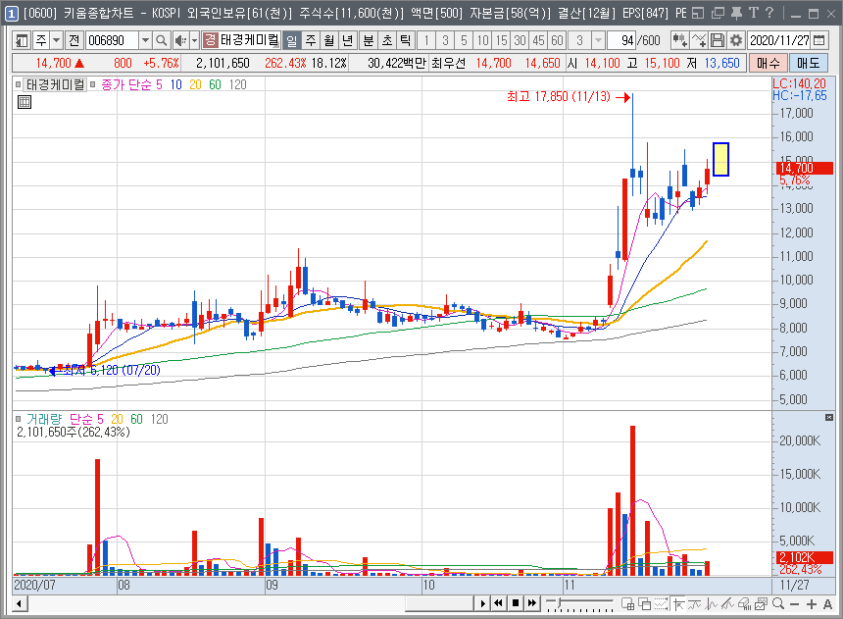Click the A text tool icon

[828, 604]
